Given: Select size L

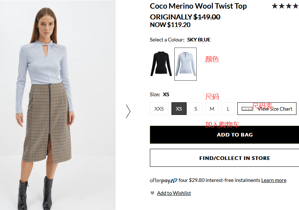Looking at the screenshot, I should [228, 109].
